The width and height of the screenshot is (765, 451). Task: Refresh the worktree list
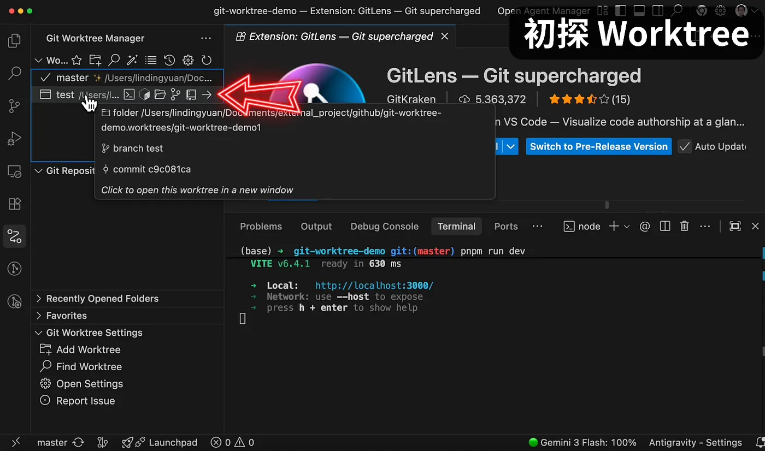pyautogui.click(x=207, y=60)
